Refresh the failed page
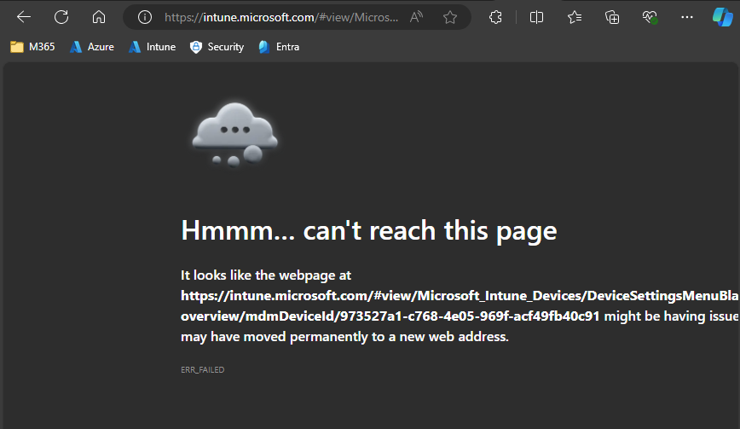This screenshot has width=740, height=429. click(x=61, y=17)
